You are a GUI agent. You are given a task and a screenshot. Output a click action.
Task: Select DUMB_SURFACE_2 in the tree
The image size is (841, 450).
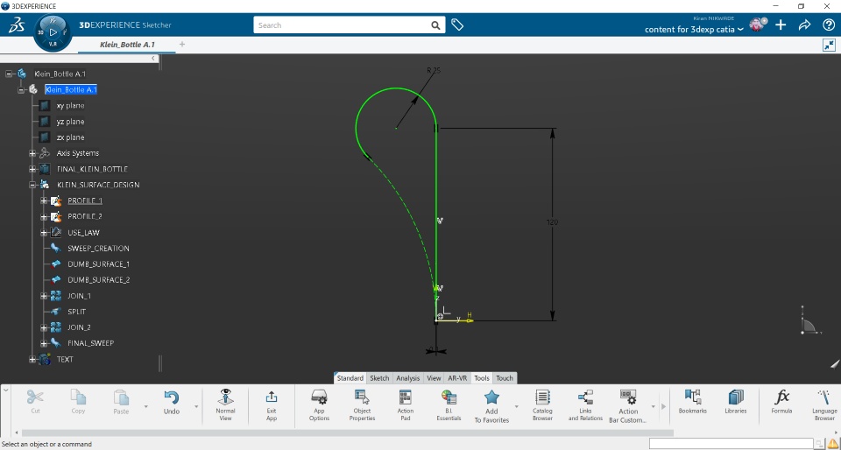click(x=99, y=279)
